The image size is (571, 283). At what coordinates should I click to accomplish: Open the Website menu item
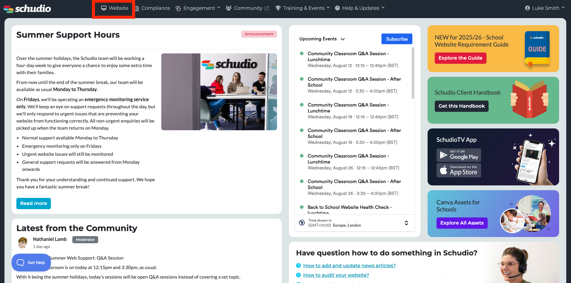pos(115,8)
